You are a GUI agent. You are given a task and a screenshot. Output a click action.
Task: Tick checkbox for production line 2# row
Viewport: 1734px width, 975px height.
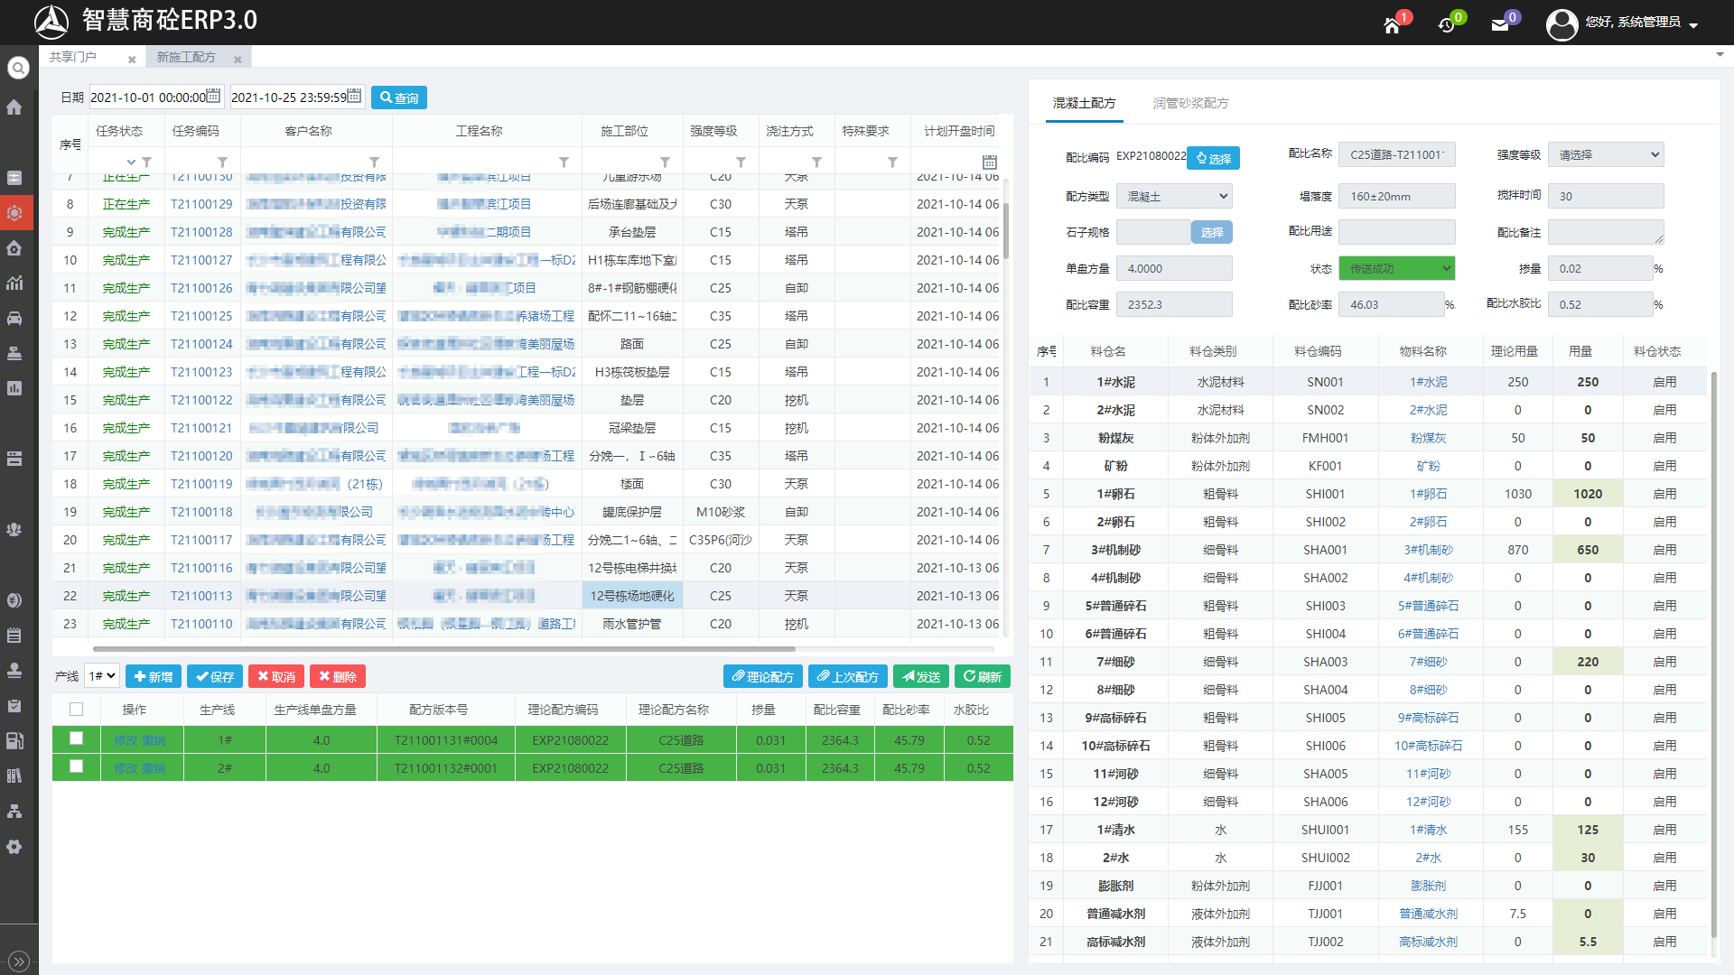click(77, 766)
